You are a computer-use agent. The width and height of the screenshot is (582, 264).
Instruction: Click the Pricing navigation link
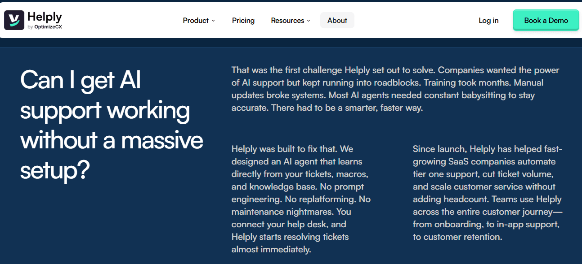243,20
